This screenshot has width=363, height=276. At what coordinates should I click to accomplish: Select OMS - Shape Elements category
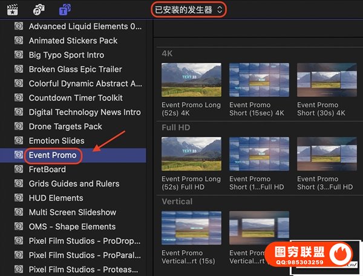pyautogui.click(x=72, y=226)
